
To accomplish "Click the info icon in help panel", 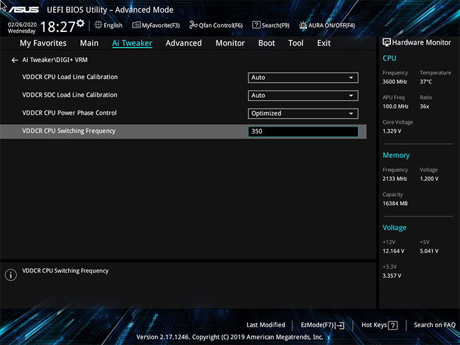I will (11, 275).
